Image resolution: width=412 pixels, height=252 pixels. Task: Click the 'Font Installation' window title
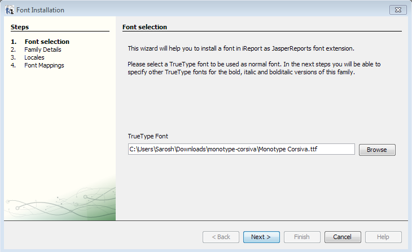point(40,10)
